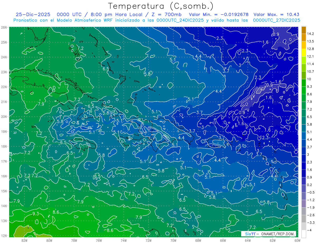Click the colorbar label -2.6
Viewport: 316px width, 244px height.
(310, 215)
